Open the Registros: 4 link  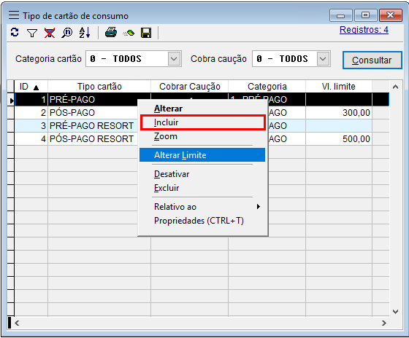coord(364,30)
